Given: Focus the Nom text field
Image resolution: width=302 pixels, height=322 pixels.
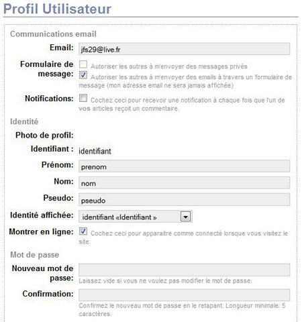Looking at the screenshot, I should point(184,182).
